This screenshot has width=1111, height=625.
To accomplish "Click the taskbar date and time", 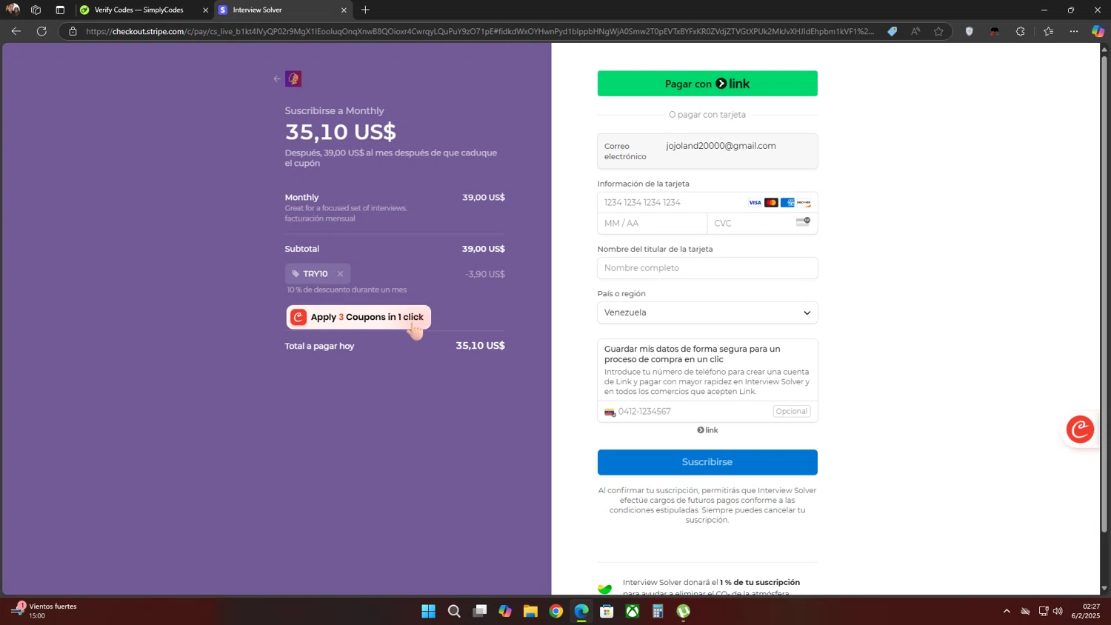I will (1086, 611).
